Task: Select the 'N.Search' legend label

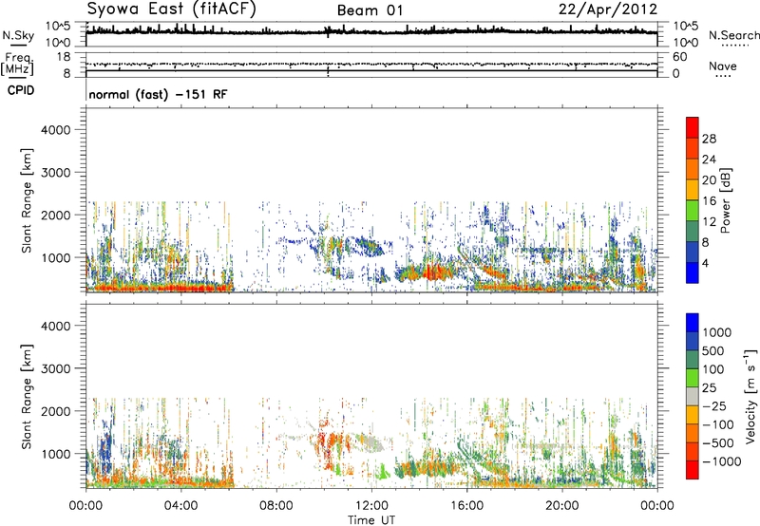Action: (x=733, y=35)
